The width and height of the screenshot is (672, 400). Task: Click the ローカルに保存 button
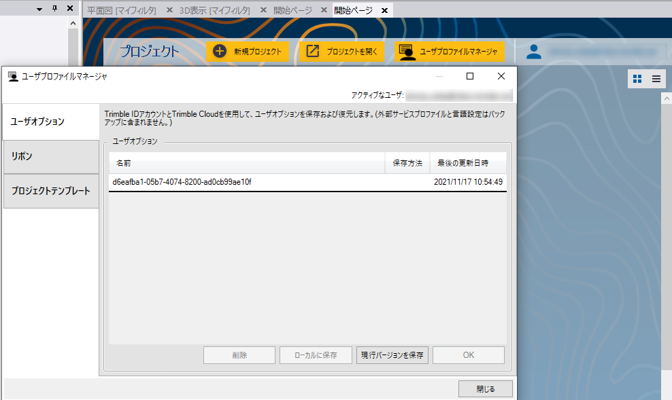coord(316,354)
